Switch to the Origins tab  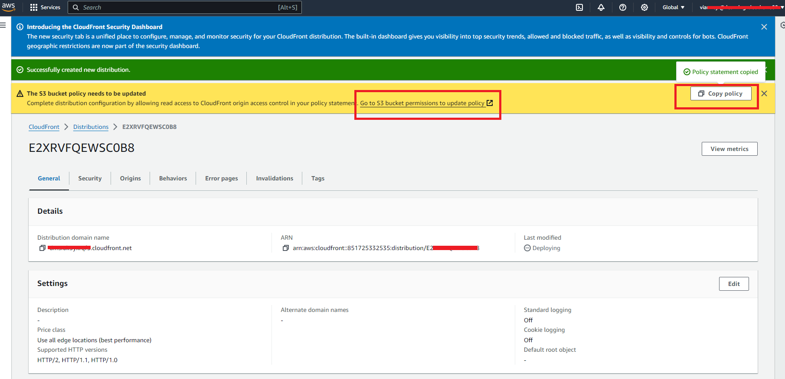131,178
